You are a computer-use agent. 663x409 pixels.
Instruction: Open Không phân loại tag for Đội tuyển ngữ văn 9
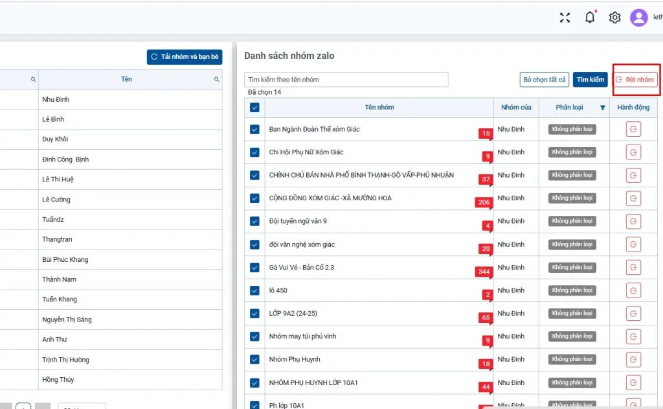coord(572,221)
